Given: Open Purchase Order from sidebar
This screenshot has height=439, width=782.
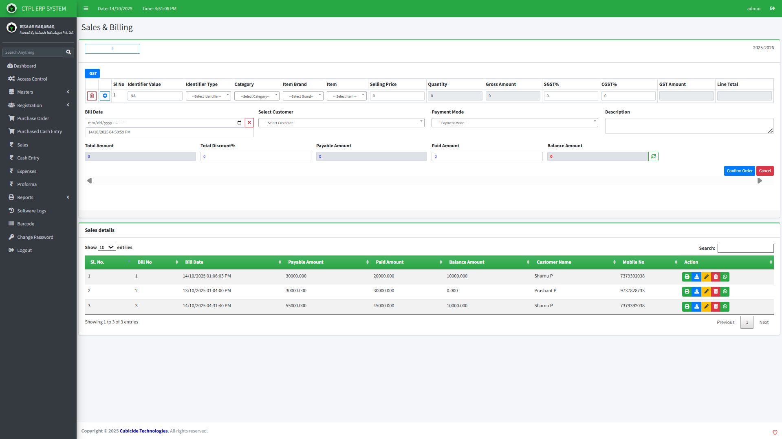Looking at the screenshot, I should (33, 119).
